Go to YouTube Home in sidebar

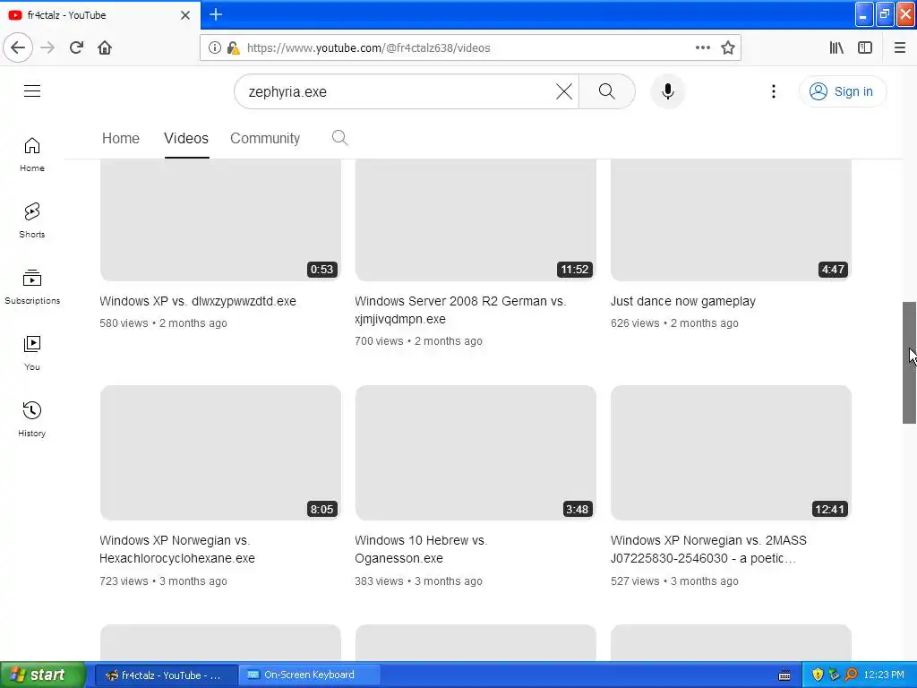[32, 154]
